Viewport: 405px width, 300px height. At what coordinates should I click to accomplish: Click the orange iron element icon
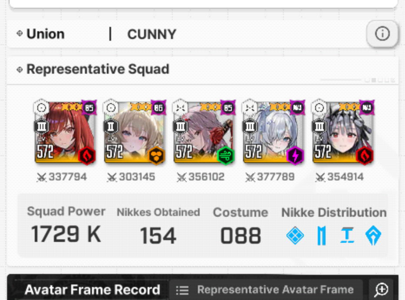[156, 155]
